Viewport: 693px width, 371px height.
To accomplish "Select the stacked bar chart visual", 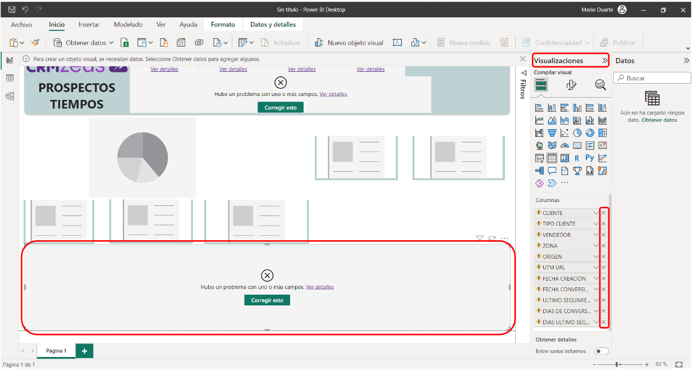I will (x=539, y=108).
